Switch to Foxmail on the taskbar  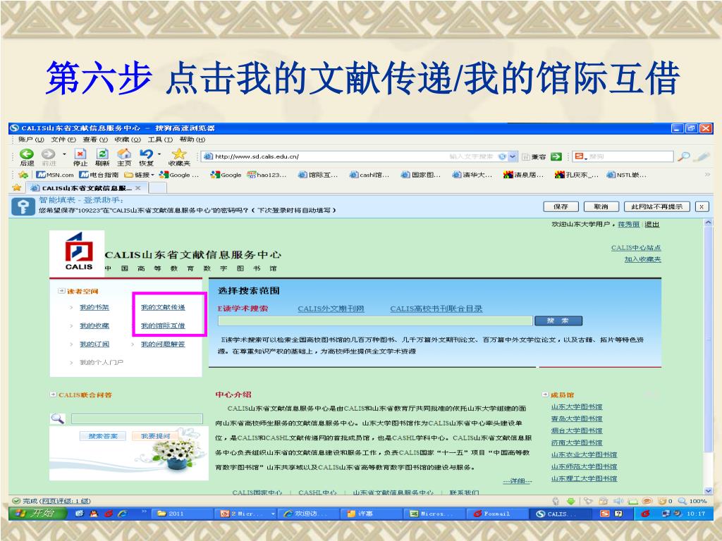pyautogui.click(x=497, y=514)
